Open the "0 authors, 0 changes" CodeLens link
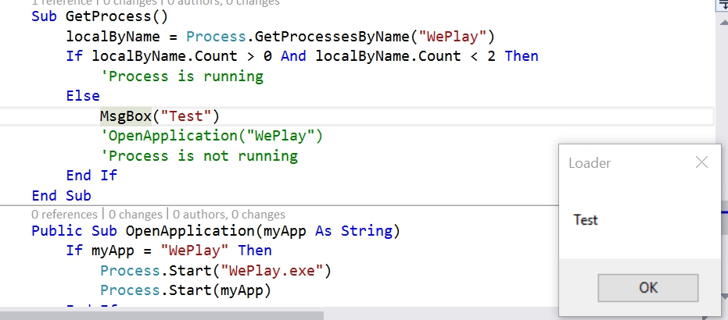This screenshot has width=728, height=320. coord(228,214)
